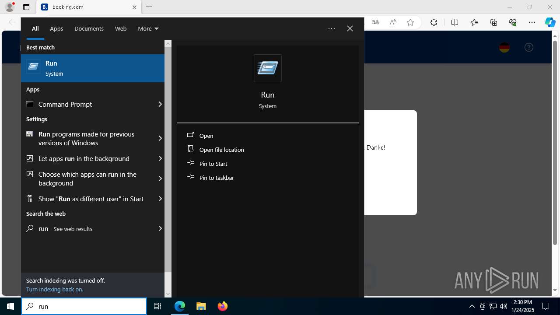
Task: Expand 'Show Run as different user' arrow
Action: [x=160, y=199]
